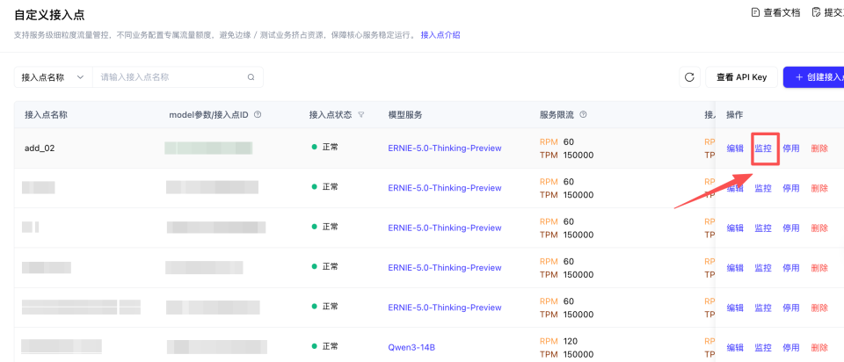This screenshot has height=362, width=844.
Task: Click 删除 in the Qwen3-14B row
Action: (819, 347)
